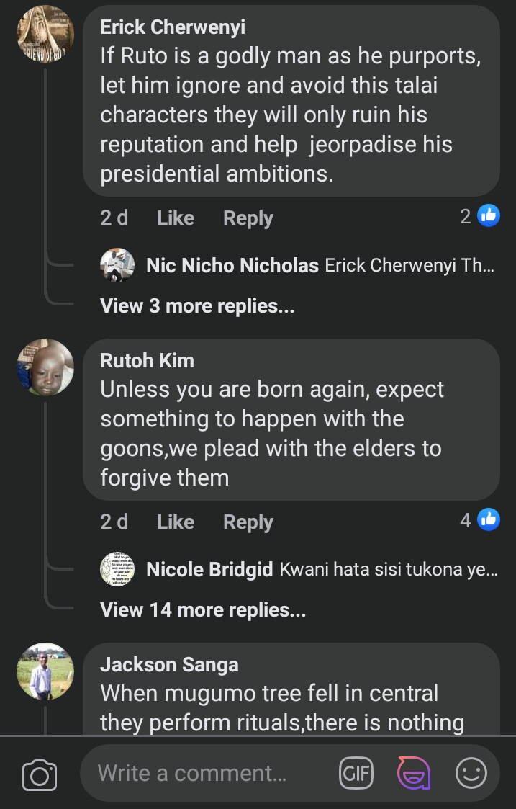Open Nicole Bridgid's small avatar
The image size is (516, 809).
click(117, 570)
